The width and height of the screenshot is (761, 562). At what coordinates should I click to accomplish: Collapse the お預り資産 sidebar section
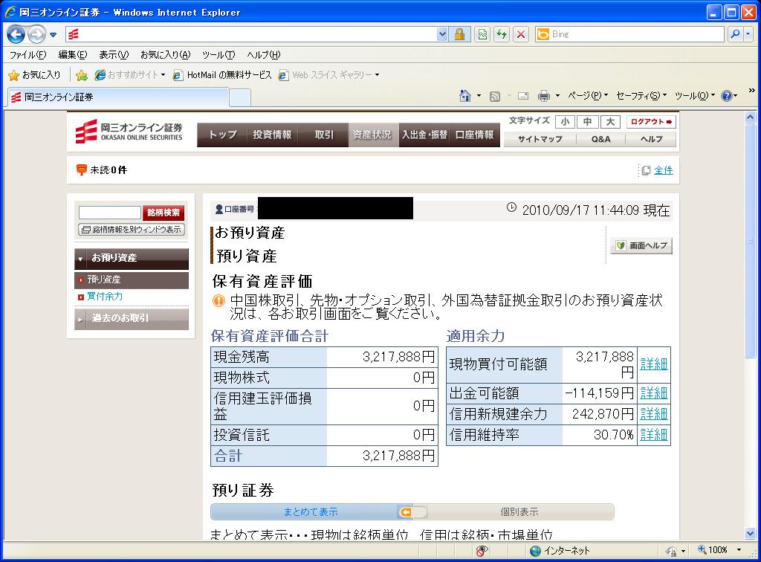132,258
